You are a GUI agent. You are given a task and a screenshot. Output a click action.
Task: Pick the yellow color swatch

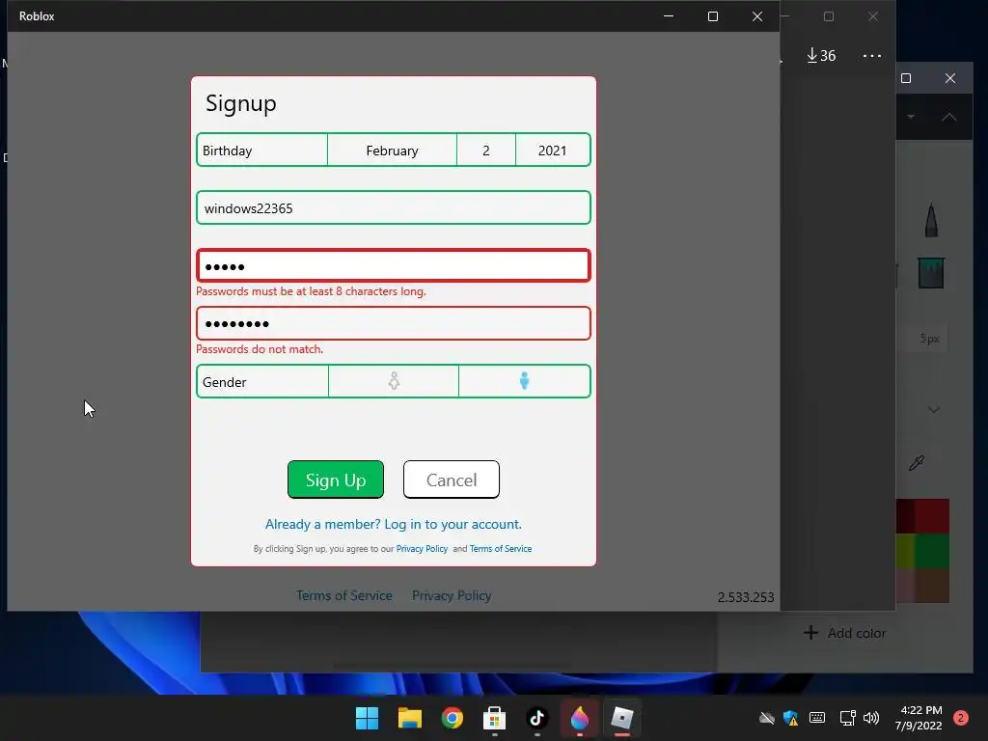[x=905, y=551]
